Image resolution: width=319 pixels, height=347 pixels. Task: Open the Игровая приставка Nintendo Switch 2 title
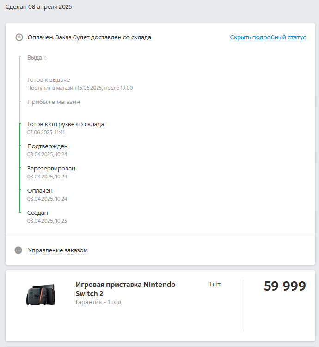click(125, 289)
